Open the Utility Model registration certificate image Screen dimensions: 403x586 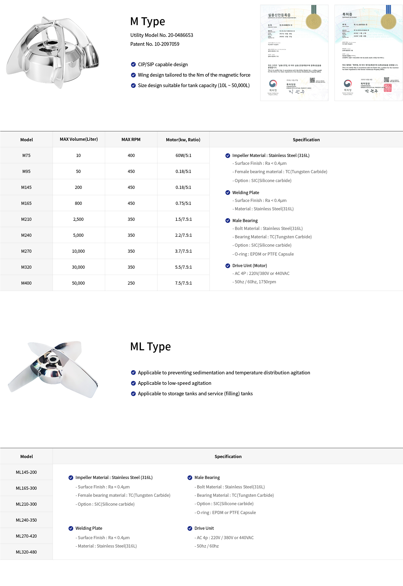(294, 53)
